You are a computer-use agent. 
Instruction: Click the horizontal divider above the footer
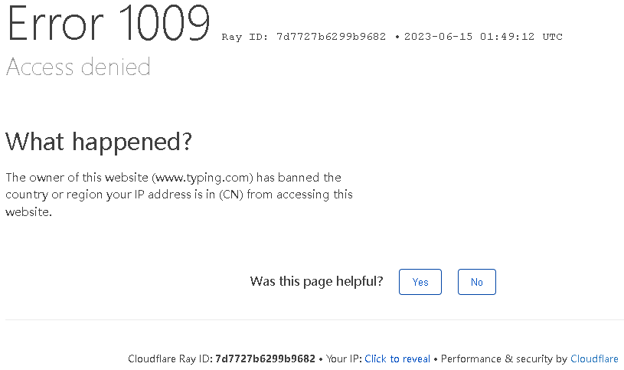pyautogui.click(x=315, y=319)
